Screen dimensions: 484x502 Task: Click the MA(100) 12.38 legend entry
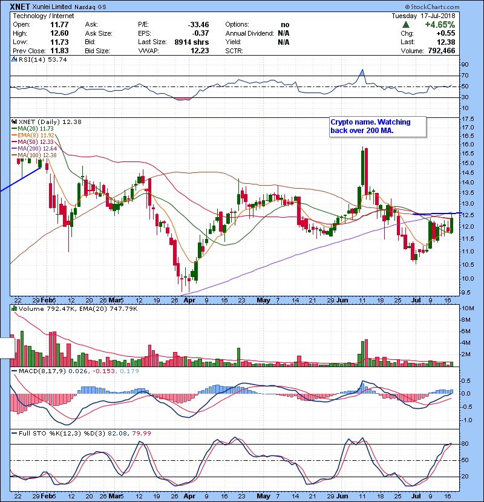coord(37,155)
